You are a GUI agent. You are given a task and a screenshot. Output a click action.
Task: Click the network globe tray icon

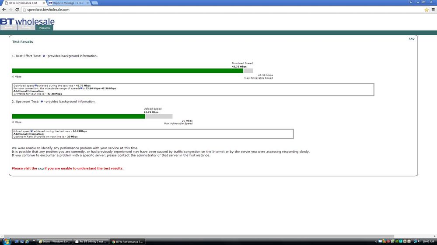[x=415, y=242]
